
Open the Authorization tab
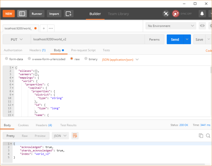13,50
